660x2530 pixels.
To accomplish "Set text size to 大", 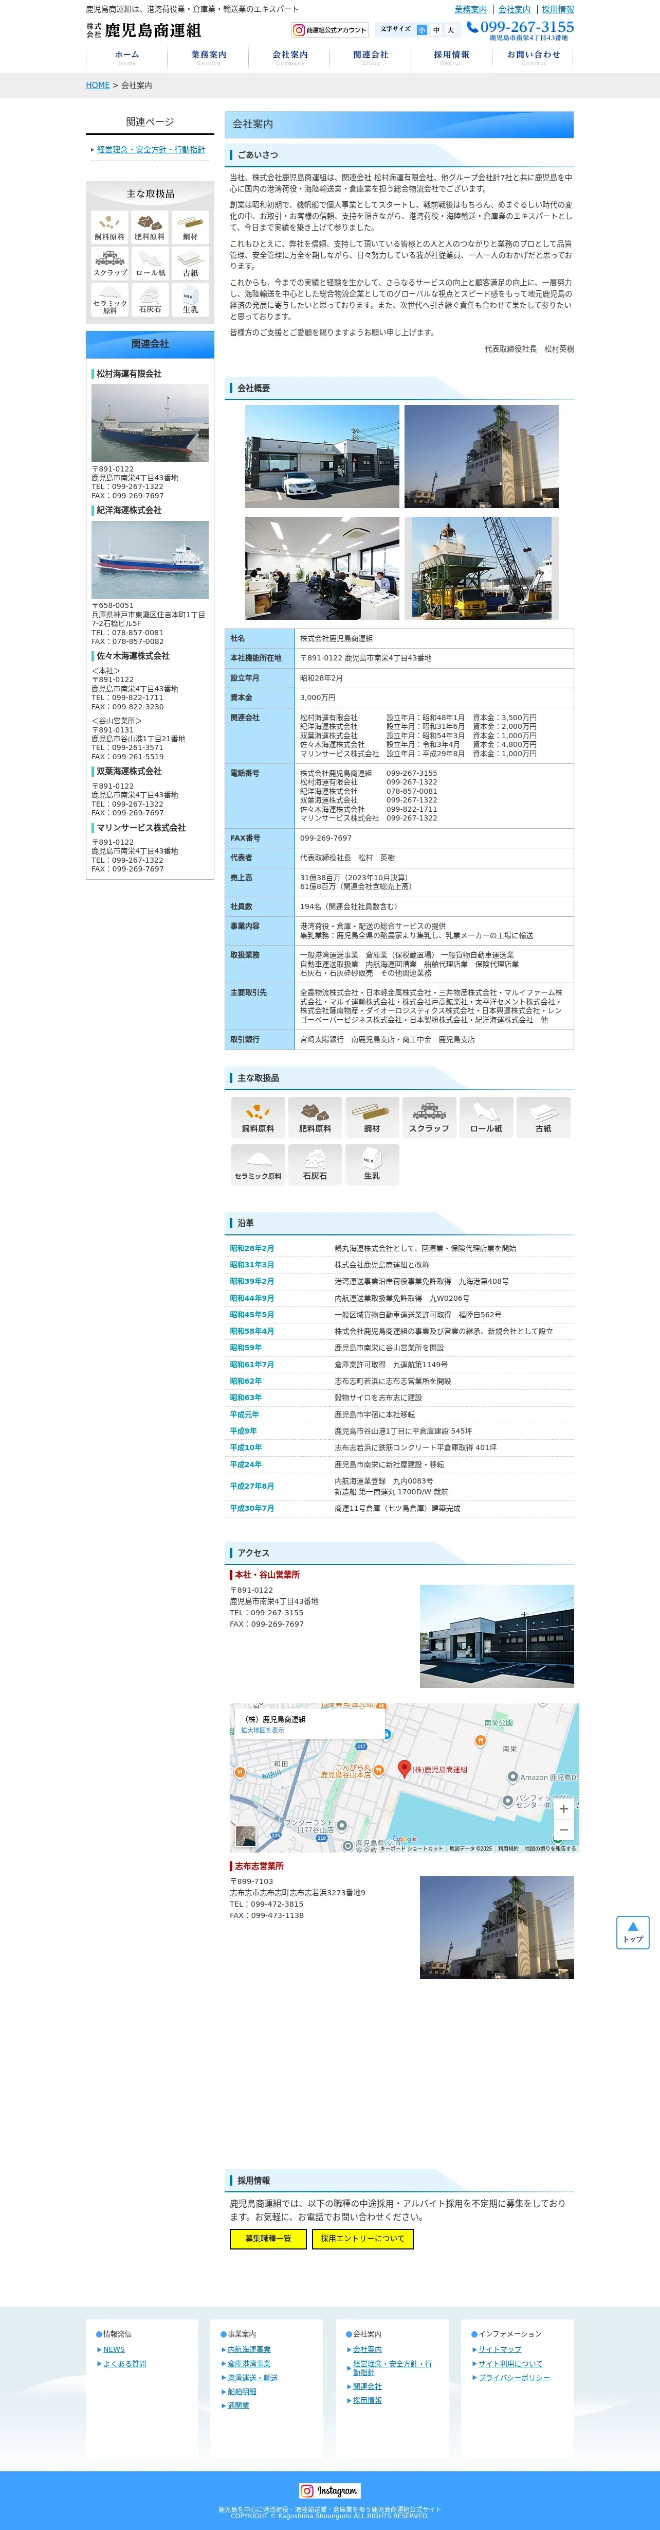I will tap(451, 30).
